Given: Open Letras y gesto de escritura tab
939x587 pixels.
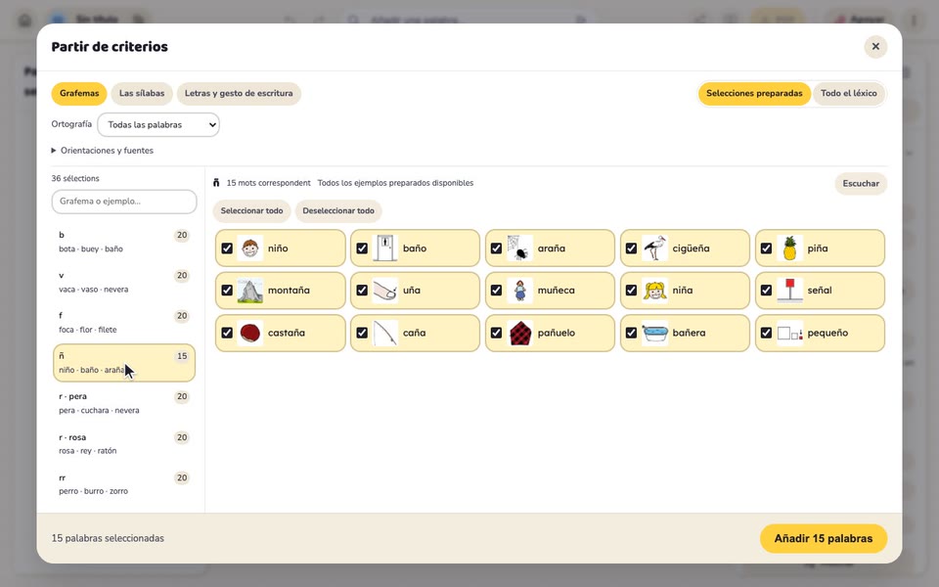Looking at the screenshot, I should click(x=239, y=94).
